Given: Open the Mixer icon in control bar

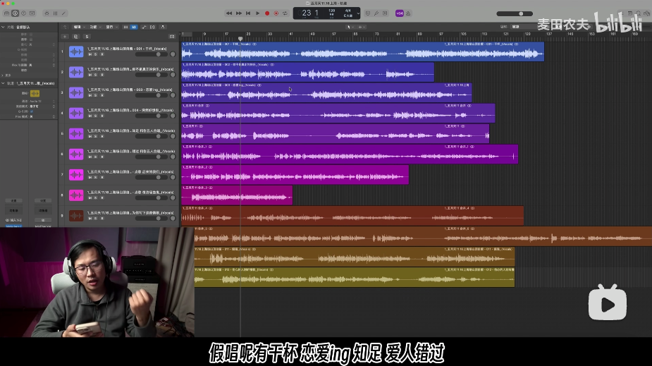Looking at the screenshot, I should (x=55, y=13).
